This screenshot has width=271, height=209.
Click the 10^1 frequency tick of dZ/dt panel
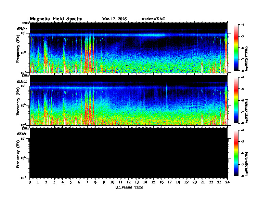pyautogui.click(x=23, y=138)
